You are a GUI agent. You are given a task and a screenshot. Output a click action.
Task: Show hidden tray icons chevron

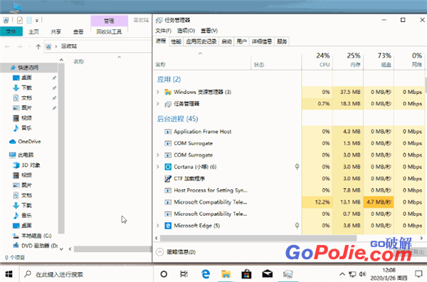tap(342, 274)
